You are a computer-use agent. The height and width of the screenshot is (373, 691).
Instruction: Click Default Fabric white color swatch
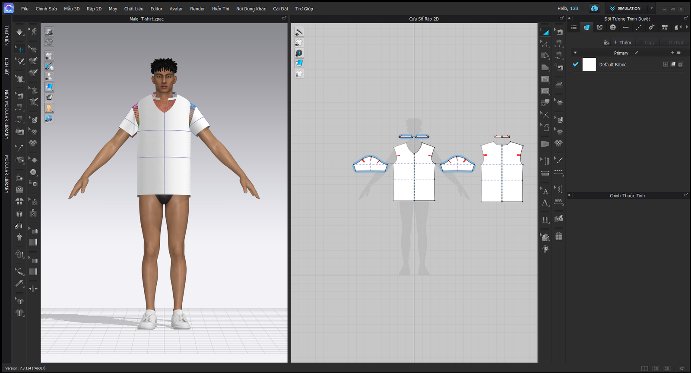[x=589, y=64]
